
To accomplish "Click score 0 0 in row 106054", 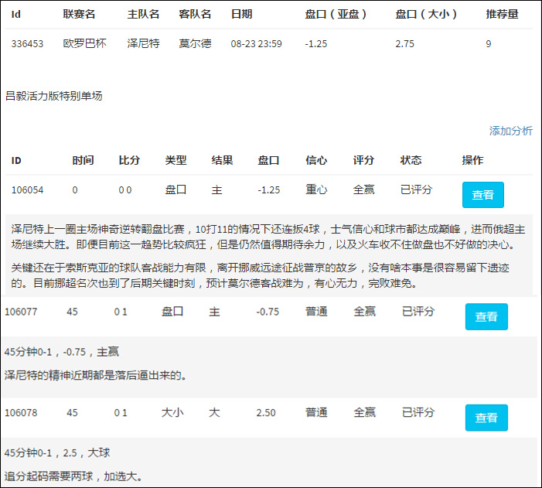I will click(125, 190).
